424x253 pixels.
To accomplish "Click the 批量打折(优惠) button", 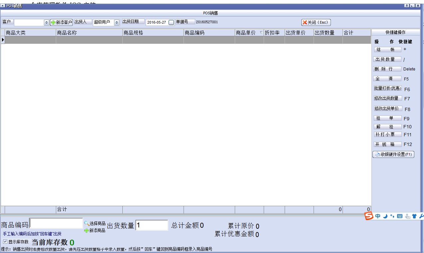I will point(388,88).
